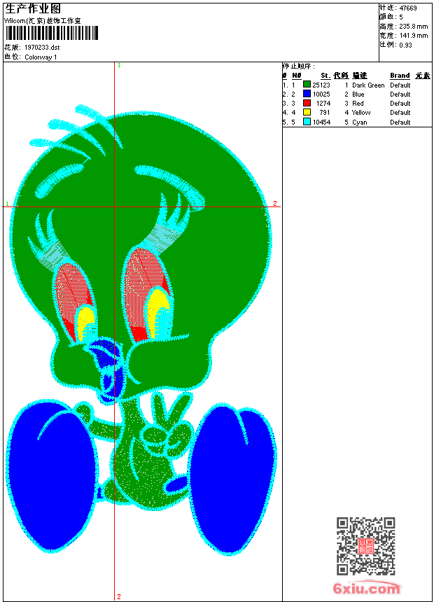Click the 描述 column header
The height and width of the screenshot is (602, 434).
point(360,76)
